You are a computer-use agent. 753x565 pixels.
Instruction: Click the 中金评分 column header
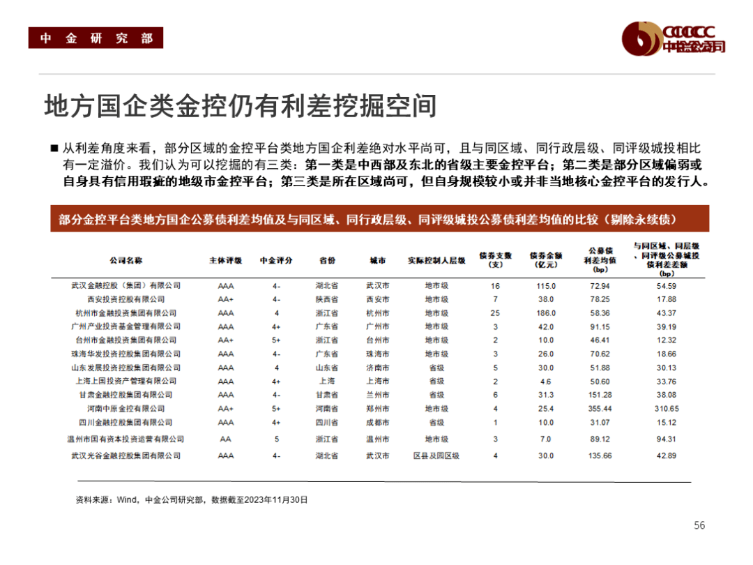tap(277, 258)
